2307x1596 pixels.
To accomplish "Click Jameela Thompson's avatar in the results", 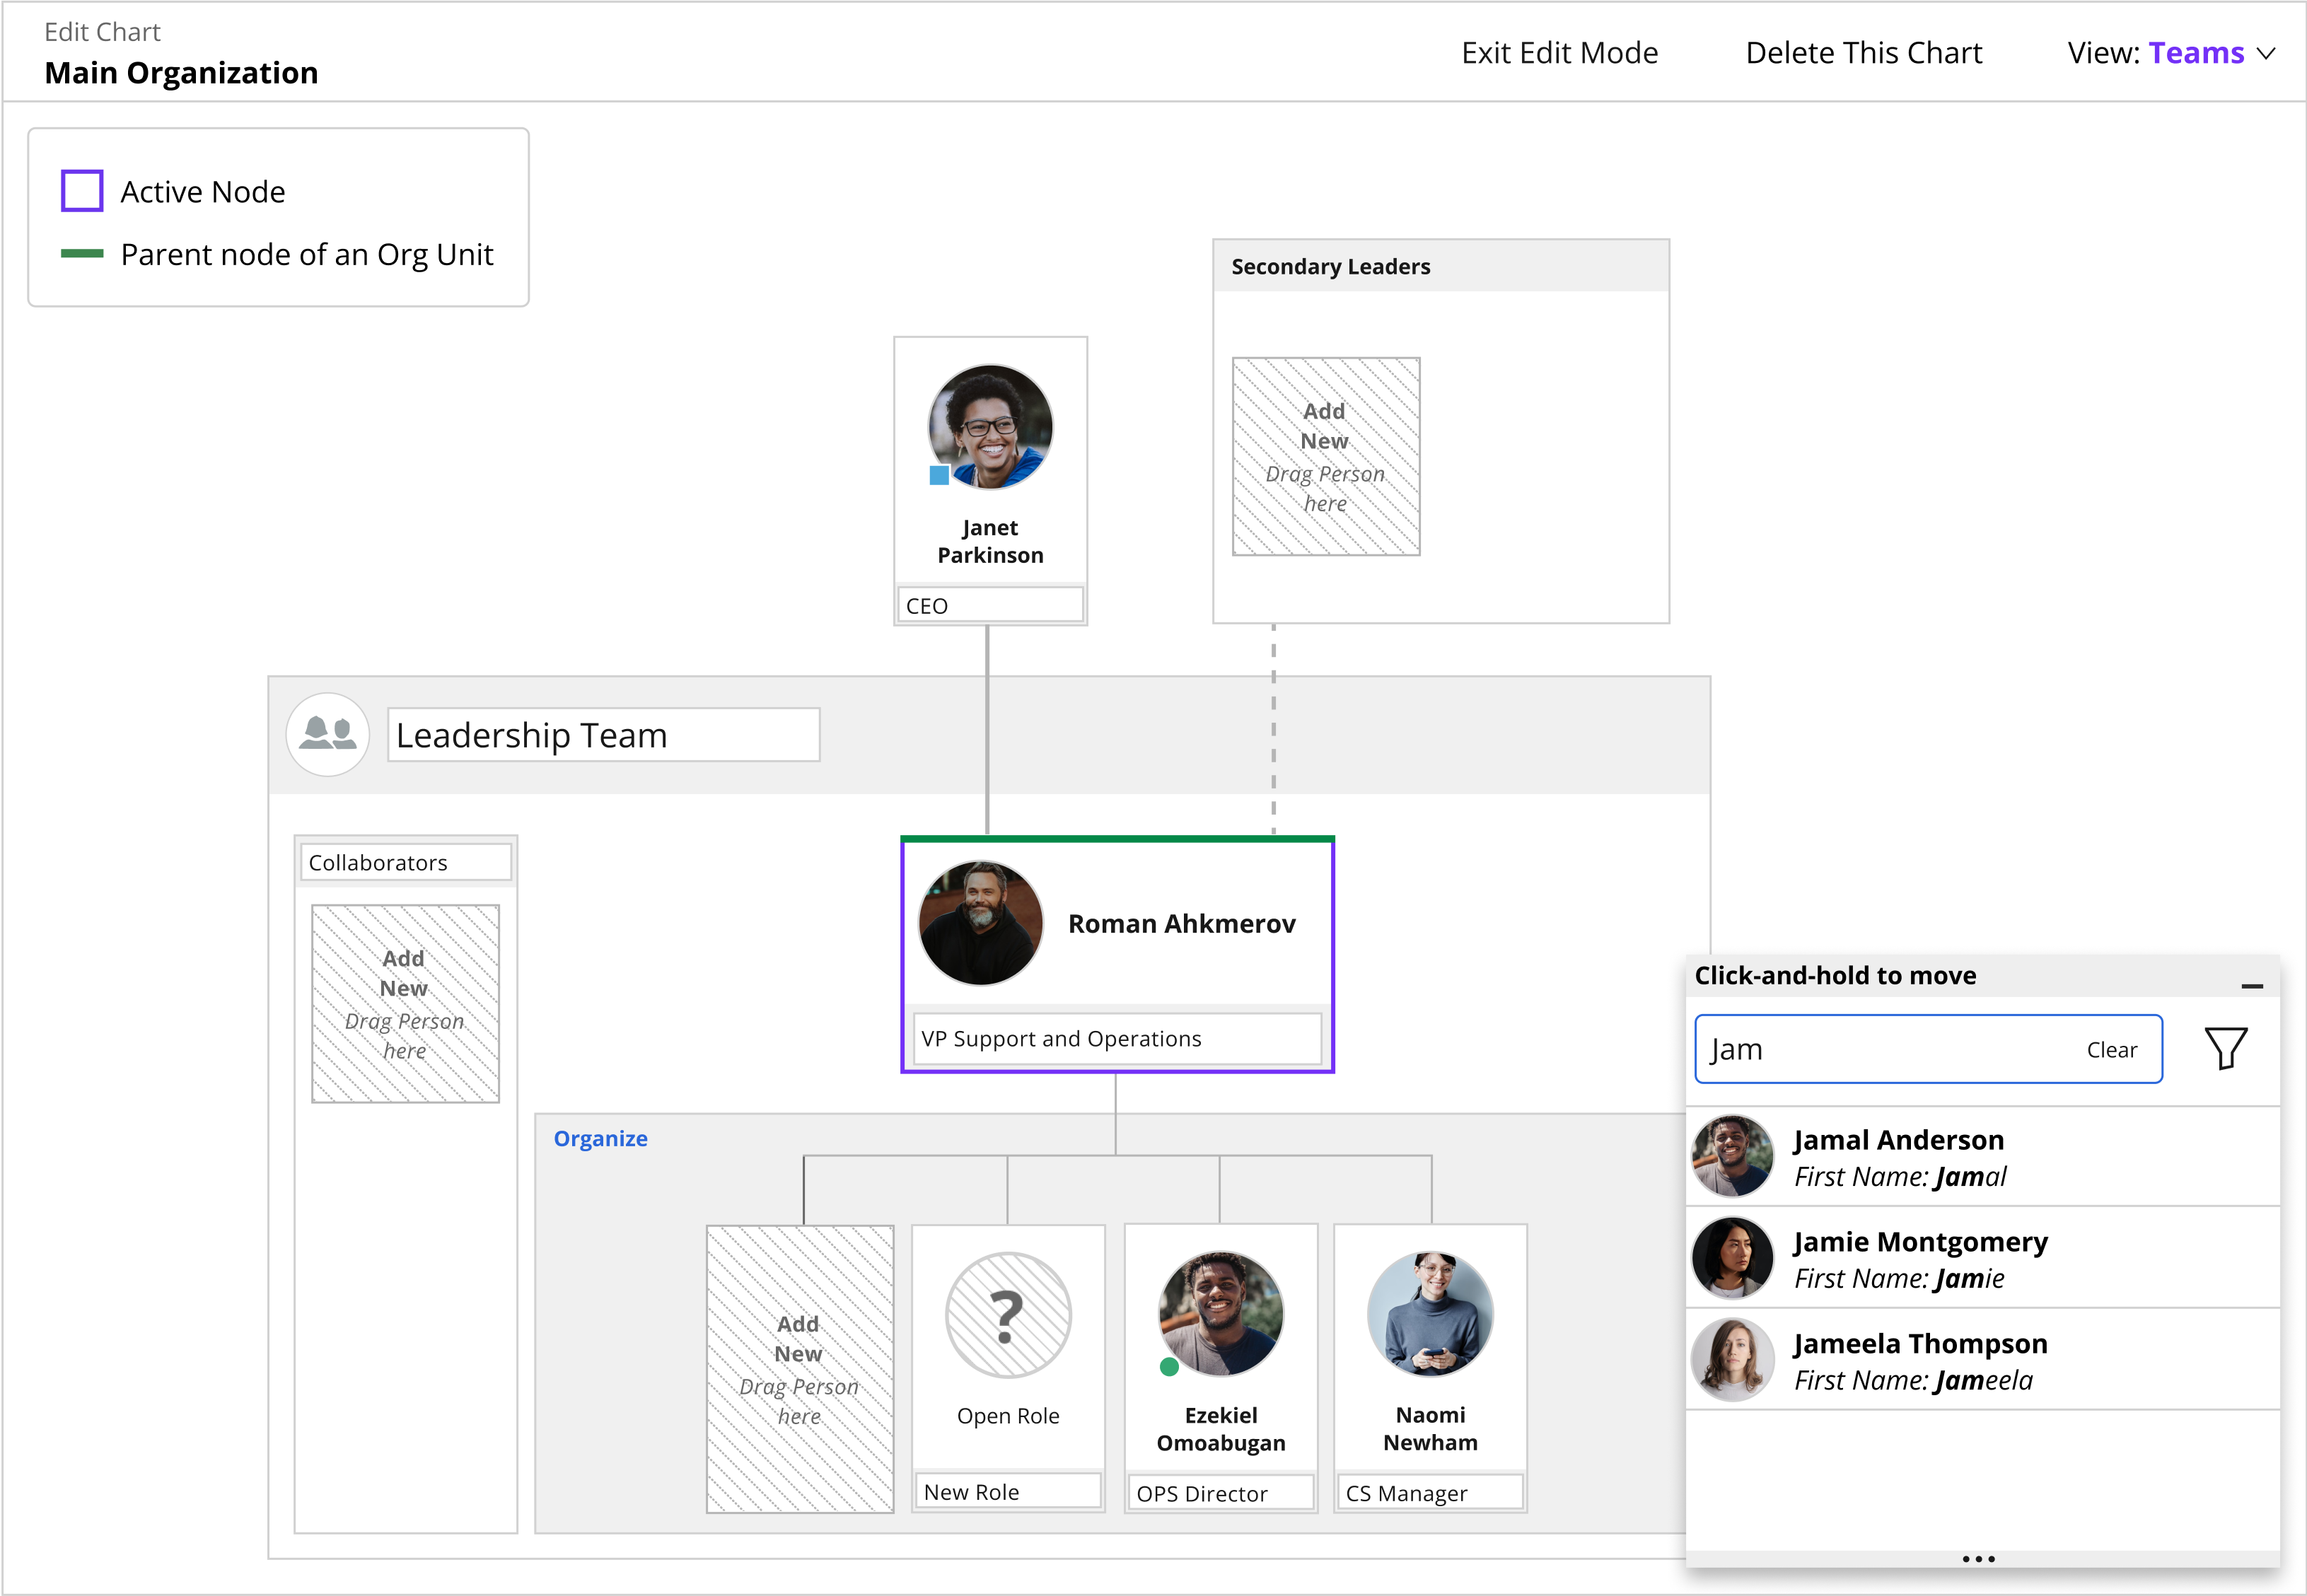I will click(1732, 1359).
